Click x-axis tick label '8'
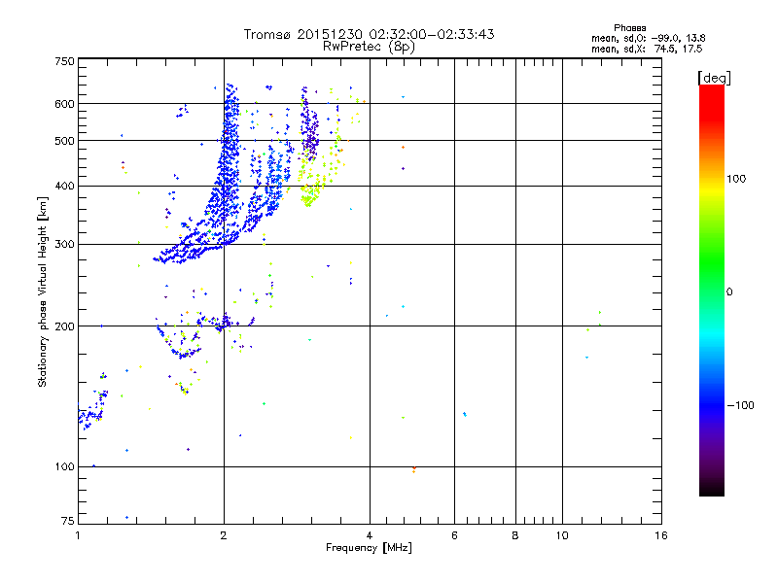The height and width of the screenshot is (583, 778). (515, 535)
